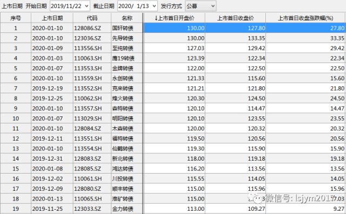Click code cell 113029.SH
This screenshot has width=346, height=214.
pyautogui.click(x=92, y=119)
